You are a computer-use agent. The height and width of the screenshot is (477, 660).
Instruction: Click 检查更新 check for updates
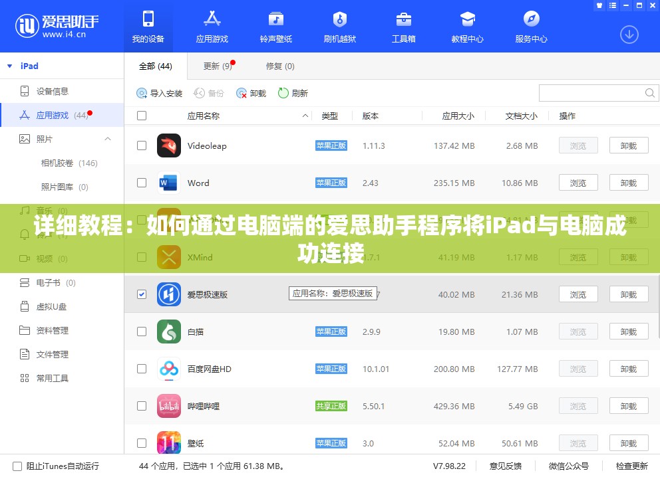[632, 466]
